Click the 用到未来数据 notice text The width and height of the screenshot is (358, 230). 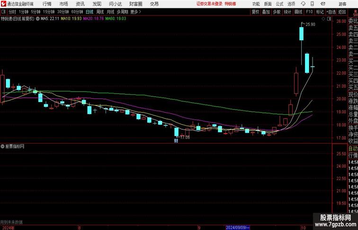(x=11, y=222)
